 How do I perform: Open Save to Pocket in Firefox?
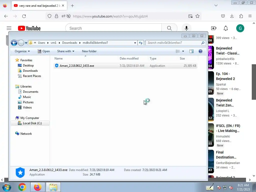(x=223, y=16)
